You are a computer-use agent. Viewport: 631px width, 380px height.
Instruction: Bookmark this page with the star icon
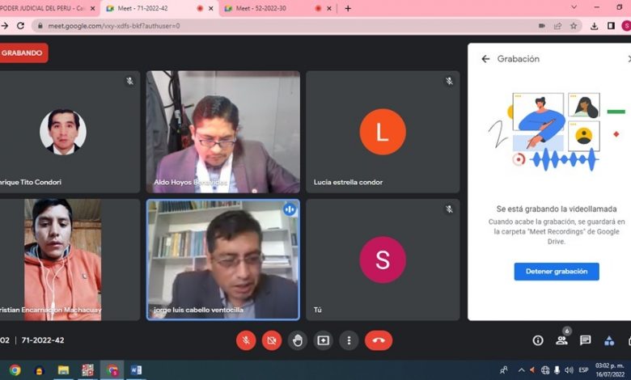click(574, 26)
